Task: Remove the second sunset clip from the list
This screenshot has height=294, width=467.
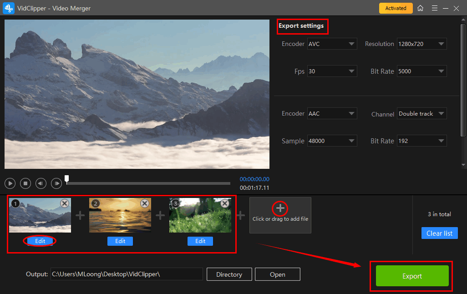Action: (145, 203)
